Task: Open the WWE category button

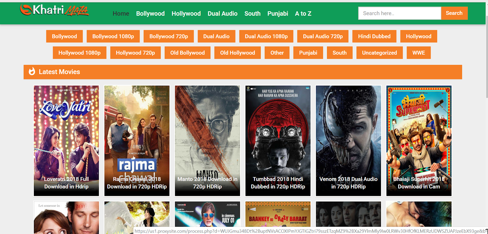Action: (x=418, y=53)
